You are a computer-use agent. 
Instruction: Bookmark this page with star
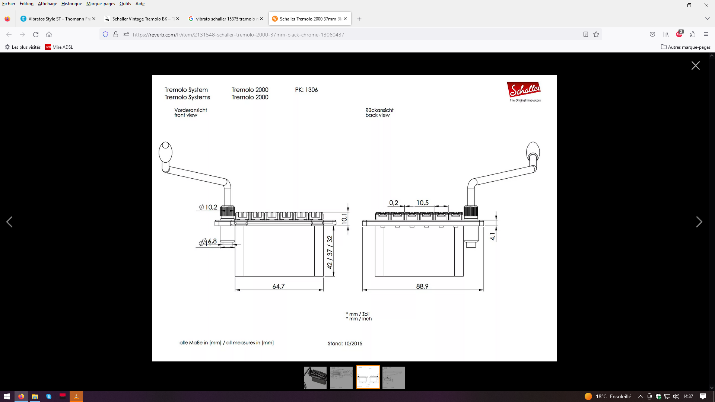(596, 34)
